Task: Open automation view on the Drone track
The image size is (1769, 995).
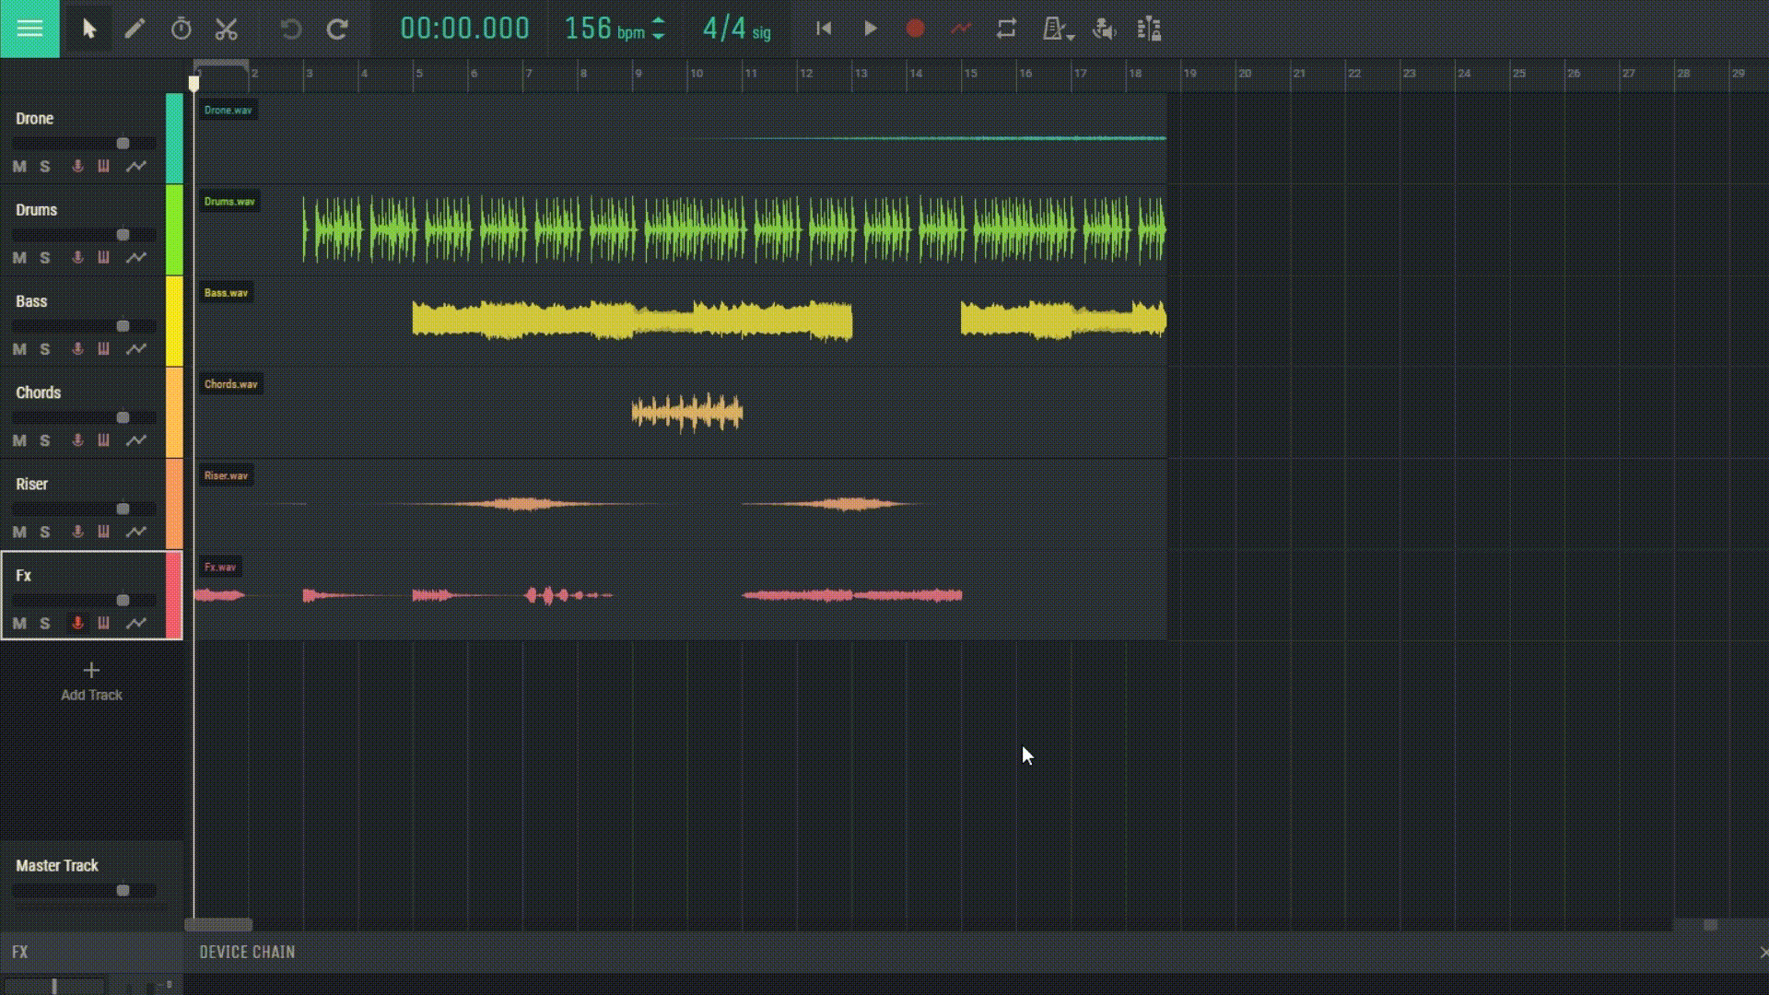Action: 135,167
